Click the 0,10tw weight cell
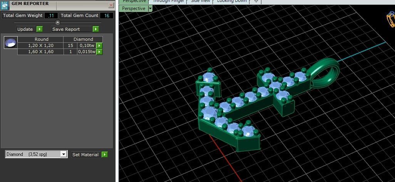395x182 pixels. pyautogui.click(x=87, y=45)
